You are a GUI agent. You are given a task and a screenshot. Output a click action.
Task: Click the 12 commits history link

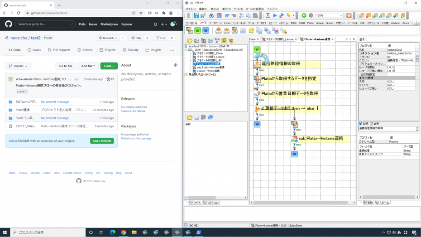[110, 79]
